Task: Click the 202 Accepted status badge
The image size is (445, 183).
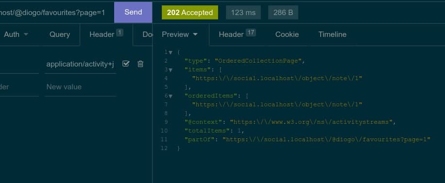Action: click(x=190, y=13)
